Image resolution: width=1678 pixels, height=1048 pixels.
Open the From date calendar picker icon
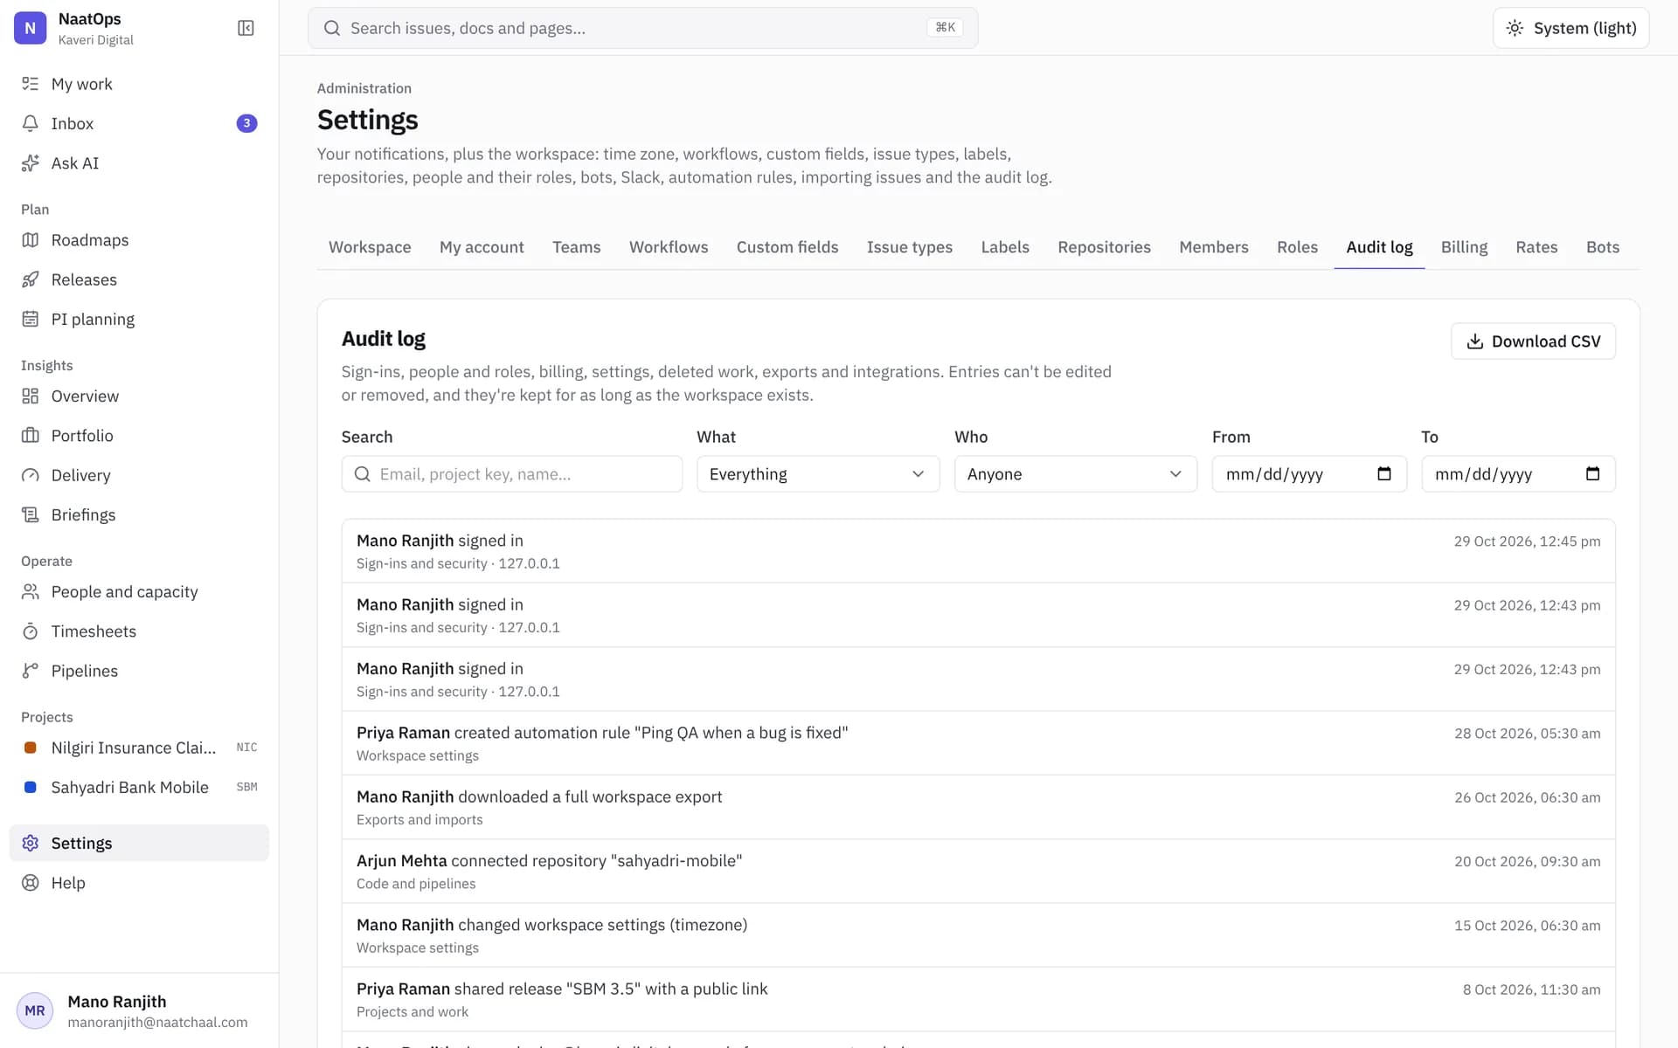pos(1384,473)
